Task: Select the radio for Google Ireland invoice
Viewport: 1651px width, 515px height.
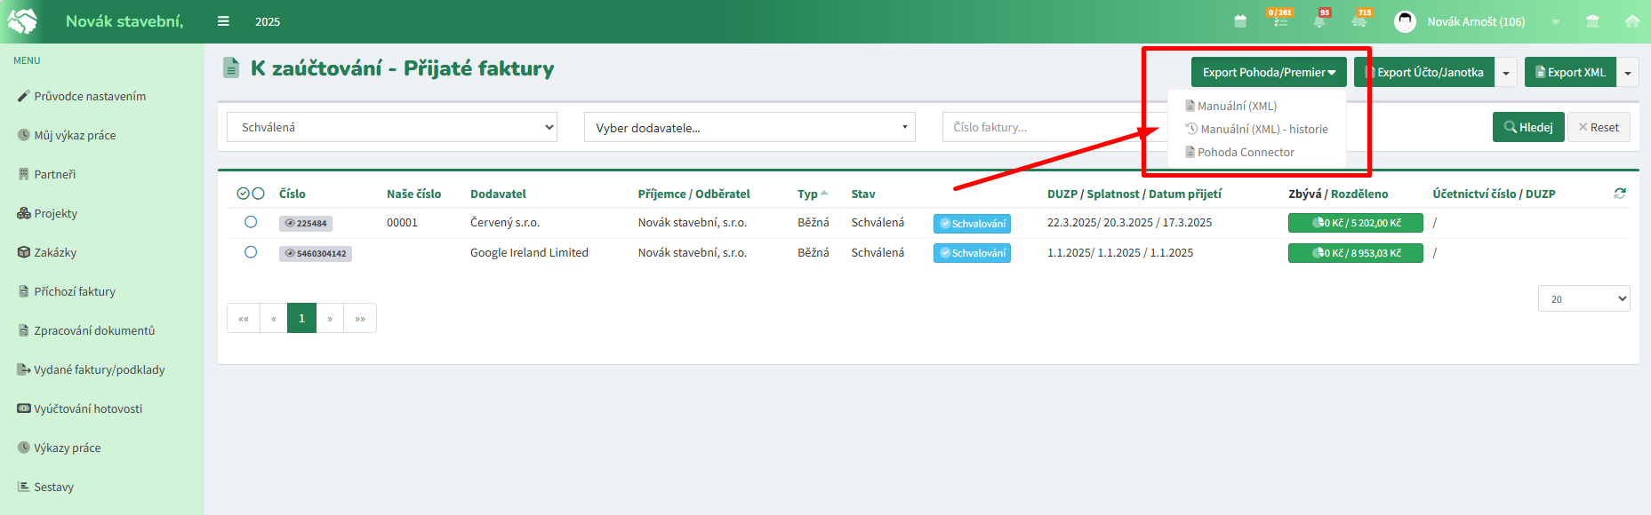Action: 251,252
